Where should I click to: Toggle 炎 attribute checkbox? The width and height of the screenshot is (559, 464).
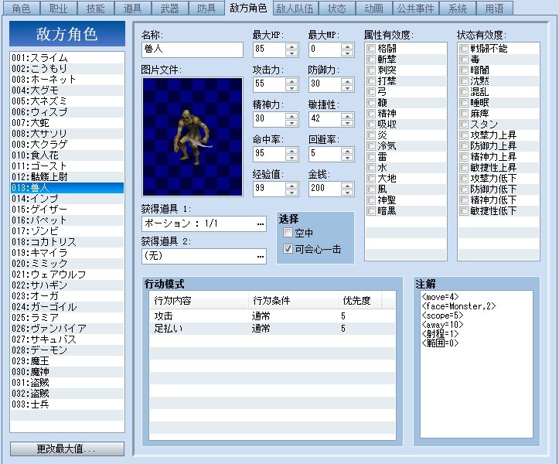[371, 135]
